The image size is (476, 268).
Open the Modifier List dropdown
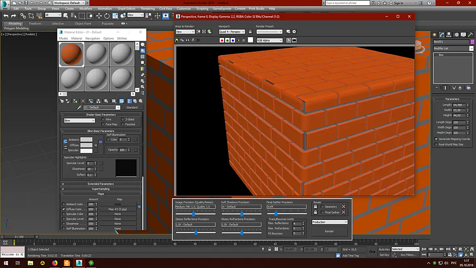[453, 48]
